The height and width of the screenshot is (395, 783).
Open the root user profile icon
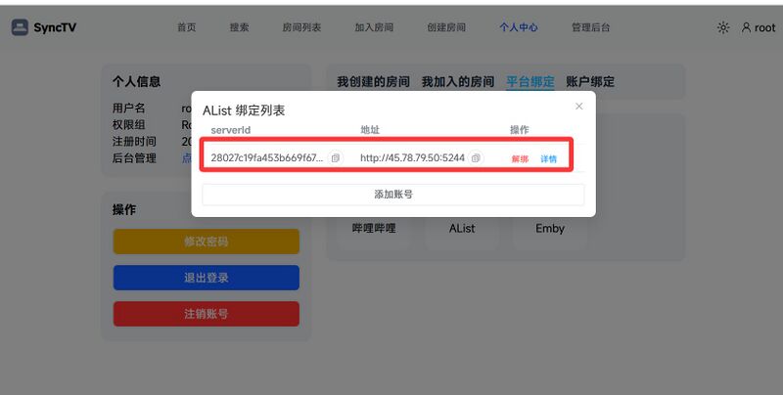click(x=746, y=27)
